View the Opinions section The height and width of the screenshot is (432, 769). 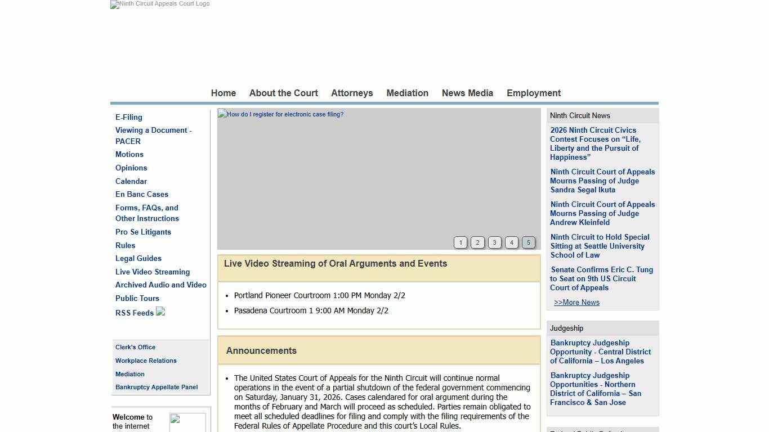point(131,168)
